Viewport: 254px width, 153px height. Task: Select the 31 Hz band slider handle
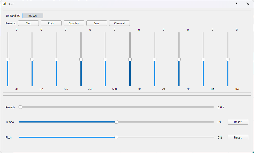(x=8, y=59)
